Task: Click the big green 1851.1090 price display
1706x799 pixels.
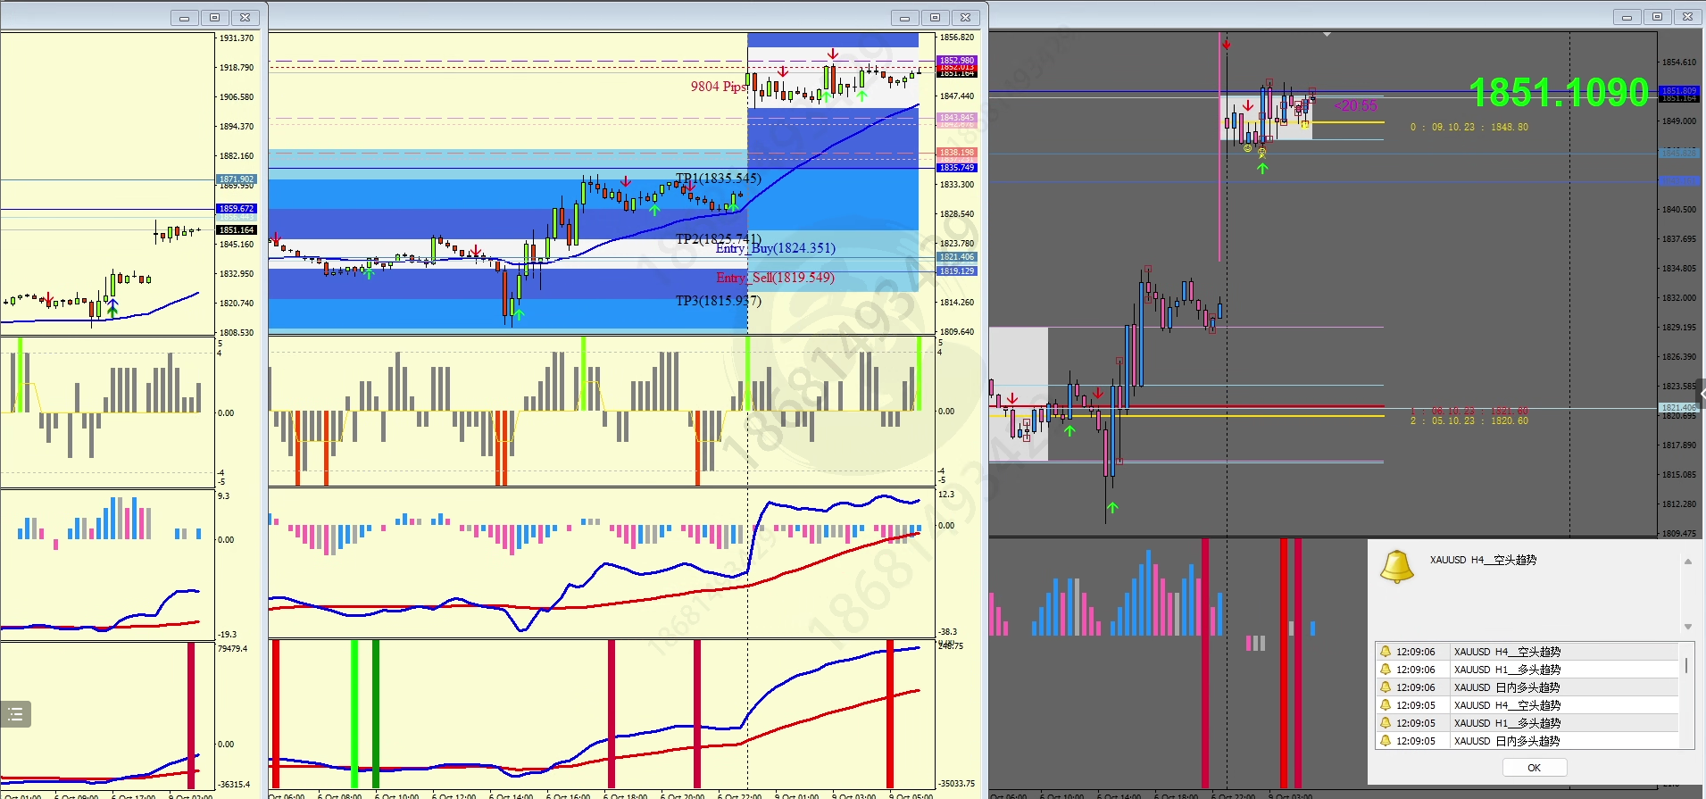Action: pos(1559,93)
